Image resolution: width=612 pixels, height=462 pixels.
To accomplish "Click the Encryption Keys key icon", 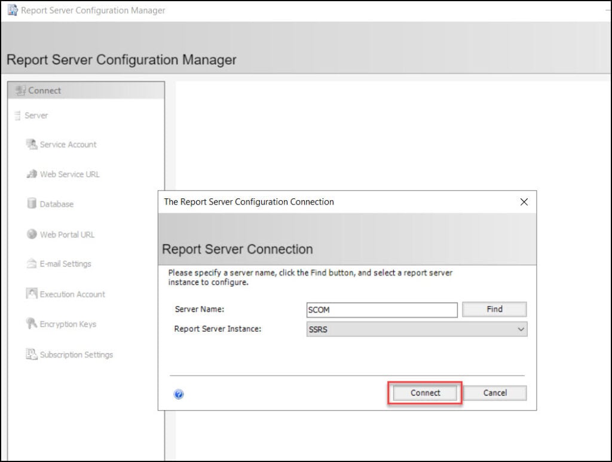I will point(31,323).
